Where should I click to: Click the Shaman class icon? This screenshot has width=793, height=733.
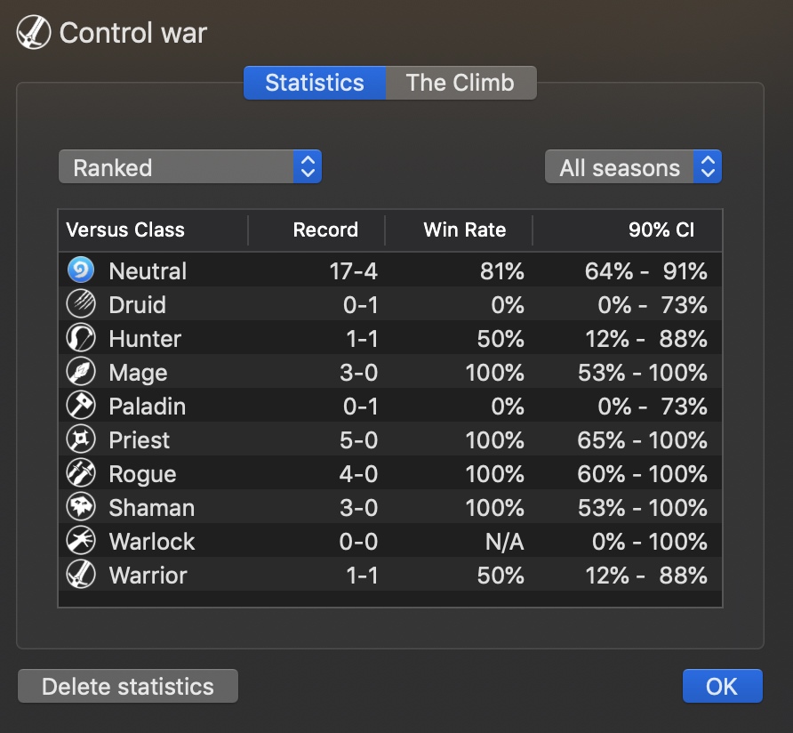point(80,507)
